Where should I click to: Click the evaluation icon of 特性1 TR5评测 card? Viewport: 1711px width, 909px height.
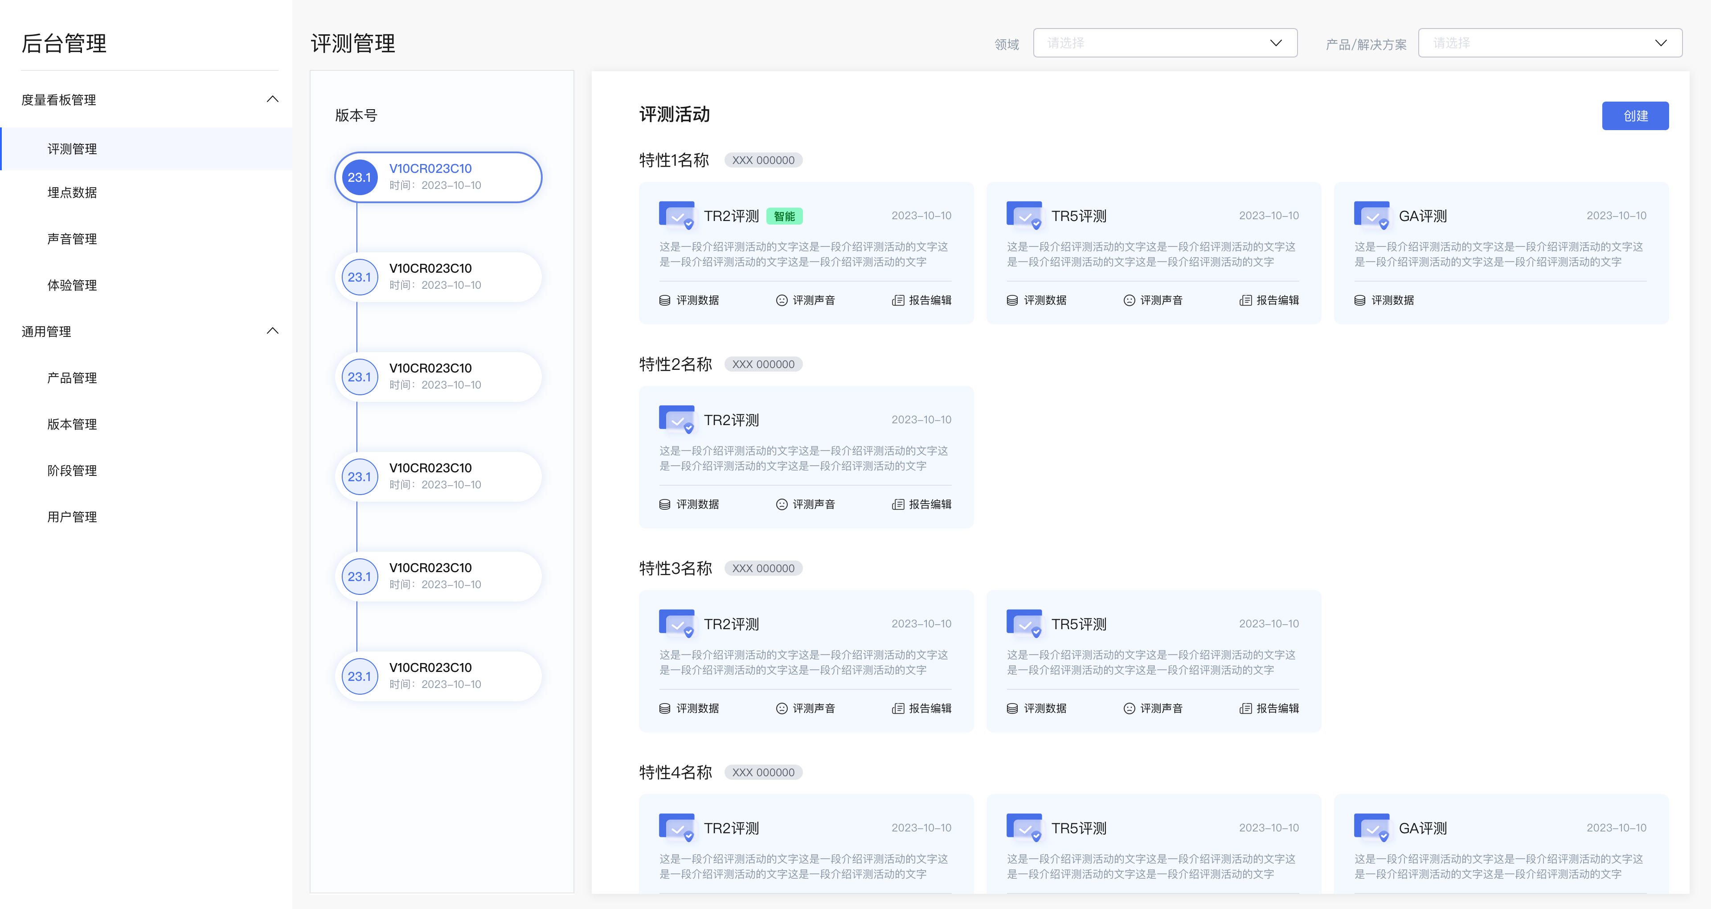pos(1024,215)
